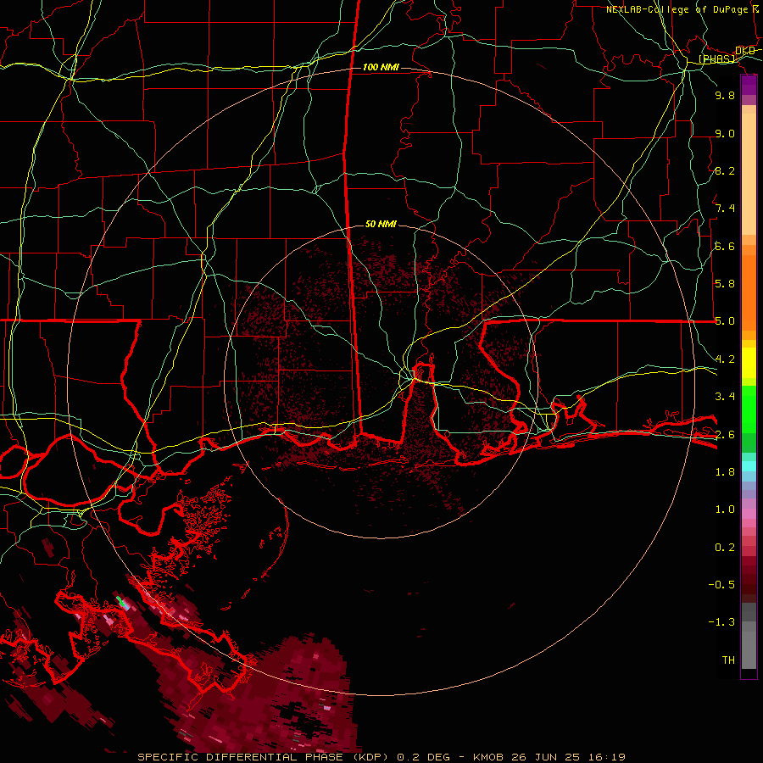Click the 9.0 value on color scale

[x=725, y=133]
